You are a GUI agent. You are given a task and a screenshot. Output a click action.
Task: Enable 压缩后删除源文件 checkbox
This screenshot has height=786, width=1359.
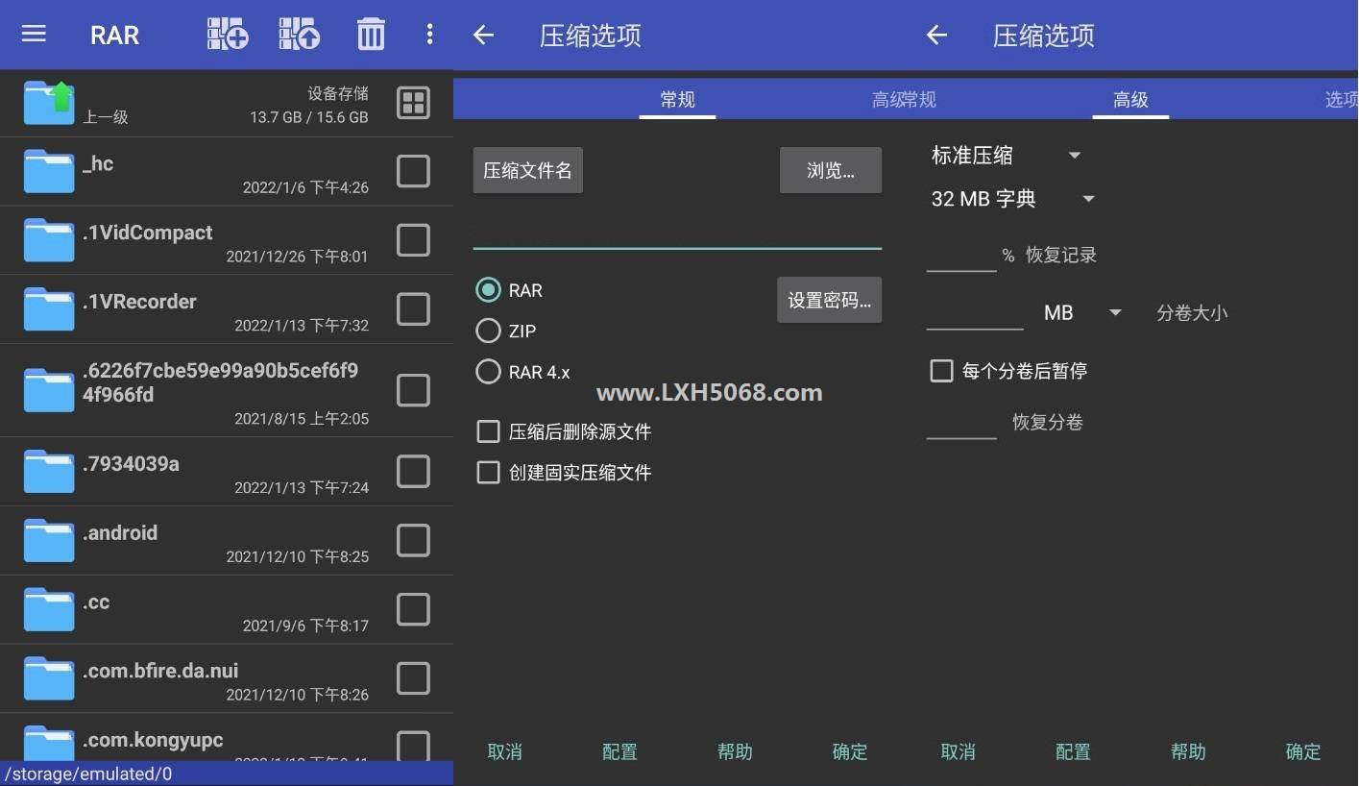(x=489, y=431)
